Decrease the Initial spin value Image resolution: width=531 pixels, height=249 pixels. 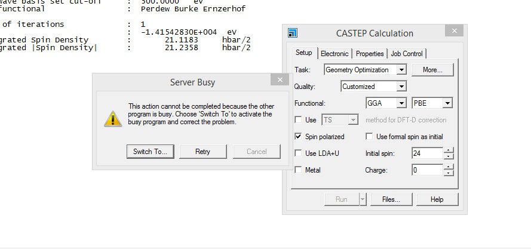[449, 156]
